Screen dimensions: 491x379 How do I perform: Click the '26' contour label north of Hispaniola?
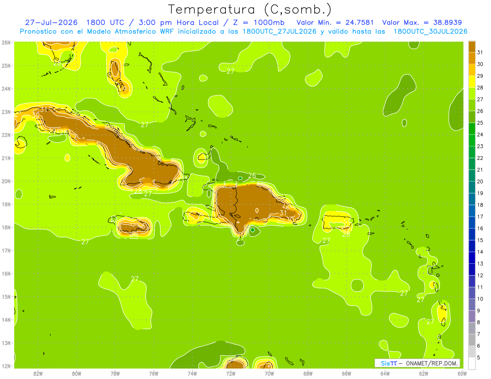tap(252, 175)
